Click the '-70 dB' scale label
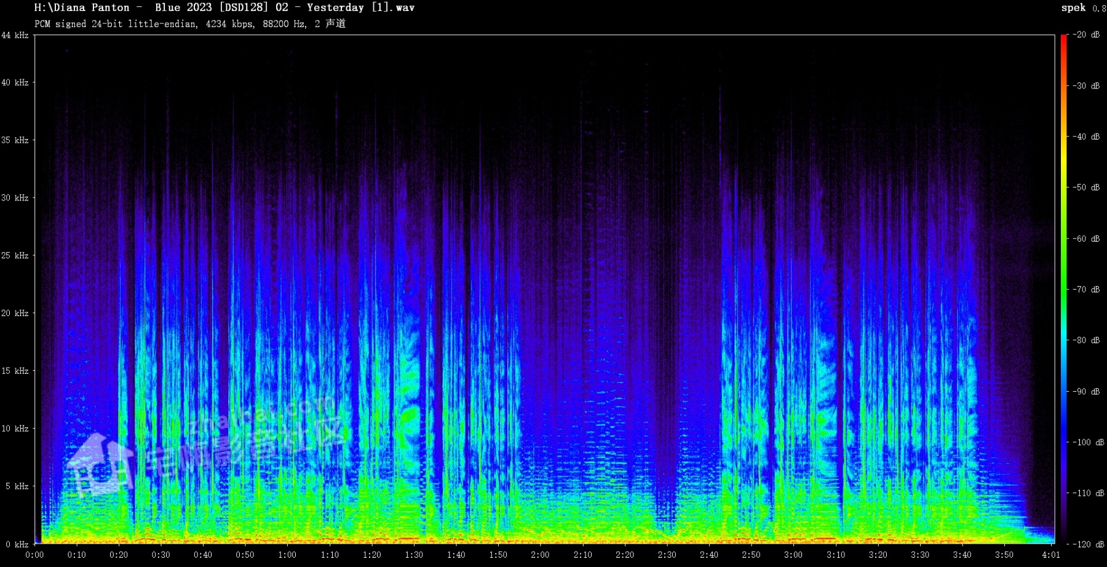The height and width of the screenshot is (567, 1107). [x=1087, y=290]
